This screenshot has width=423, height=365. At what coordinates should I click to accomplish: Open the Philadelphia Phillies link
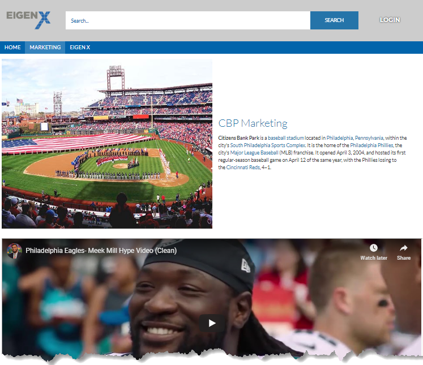[x=371, y=145]
